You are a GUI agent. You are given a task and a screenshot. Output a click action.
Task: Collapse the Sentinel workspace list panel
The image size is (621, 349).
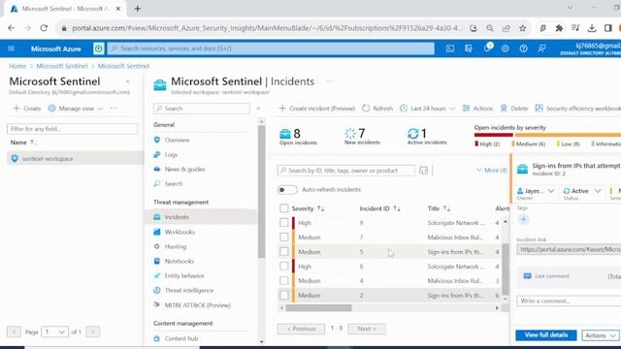(x=127, y=81)
